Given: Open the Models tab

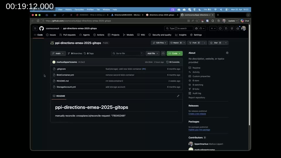Looking at the screenshot, I should (x=128, y=35).
